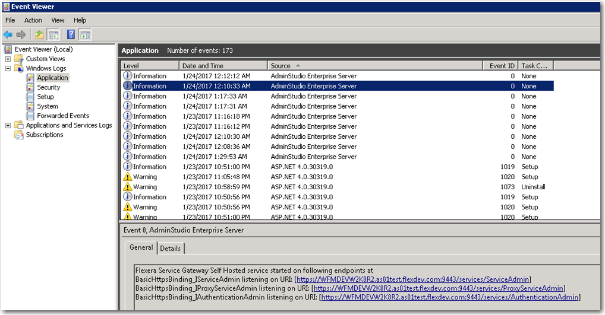Click the Forward arrow toolbar icon
This screenshot has height=315, width=605.
coord(21,34)
